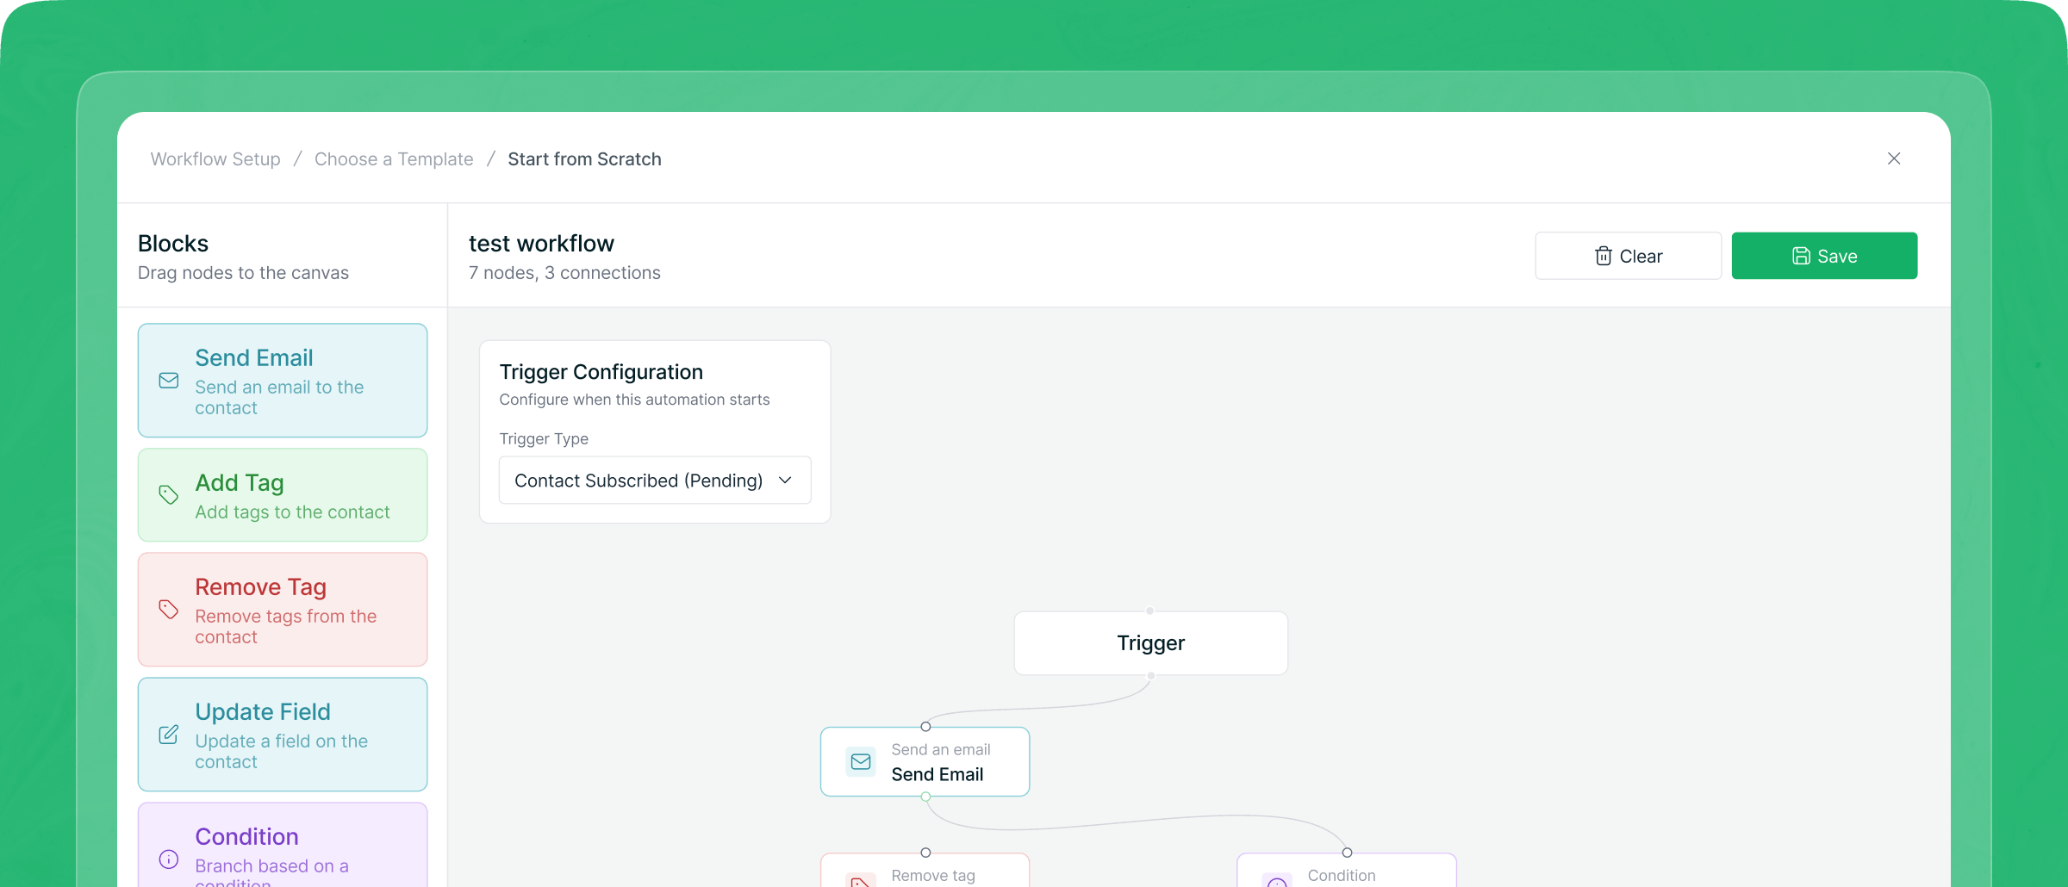Navigate to Workflow Setup breadcrumb
The height and width of the screenshot is (887, 2068).
215,158
